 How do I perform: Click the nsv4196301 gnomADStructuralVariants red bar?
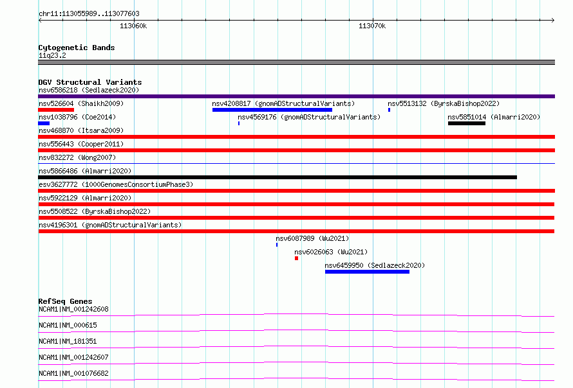tap(296, 231)
